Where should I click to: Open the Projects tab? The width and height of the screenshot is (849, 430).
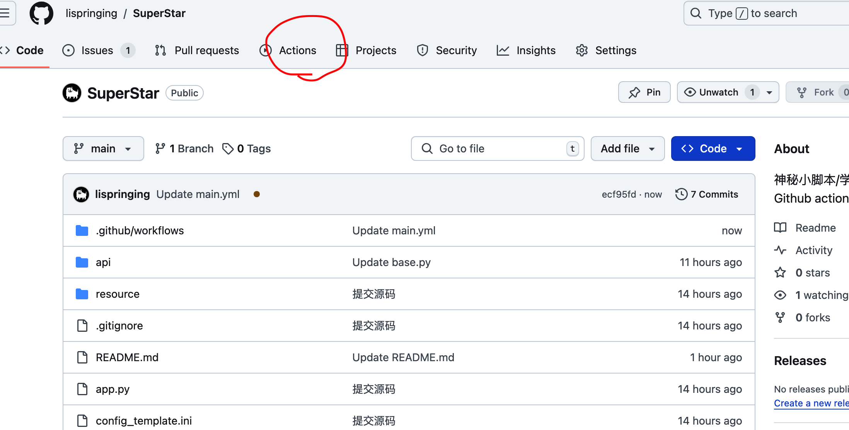(x=366, y=50)
